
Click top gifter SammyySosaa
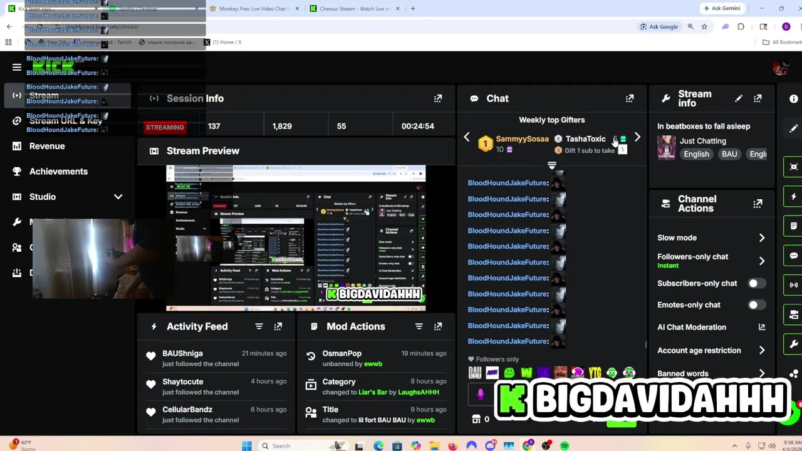pyautogui.click(x=522, y=139)
